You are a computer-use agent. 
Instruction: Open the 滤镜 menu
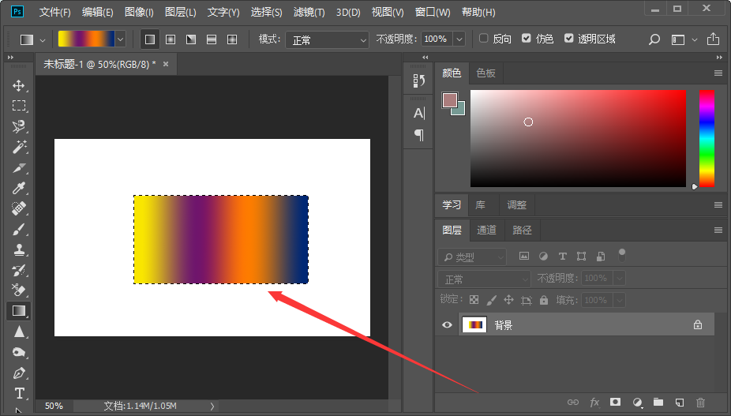click(309, 12)
